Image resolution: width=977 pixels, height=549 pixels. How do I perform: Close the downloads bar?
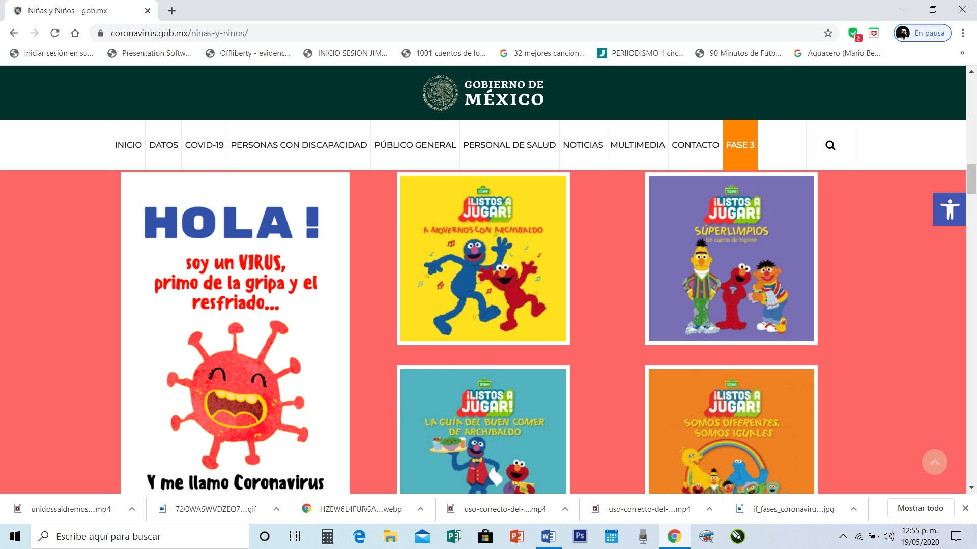tap(965, 508)
